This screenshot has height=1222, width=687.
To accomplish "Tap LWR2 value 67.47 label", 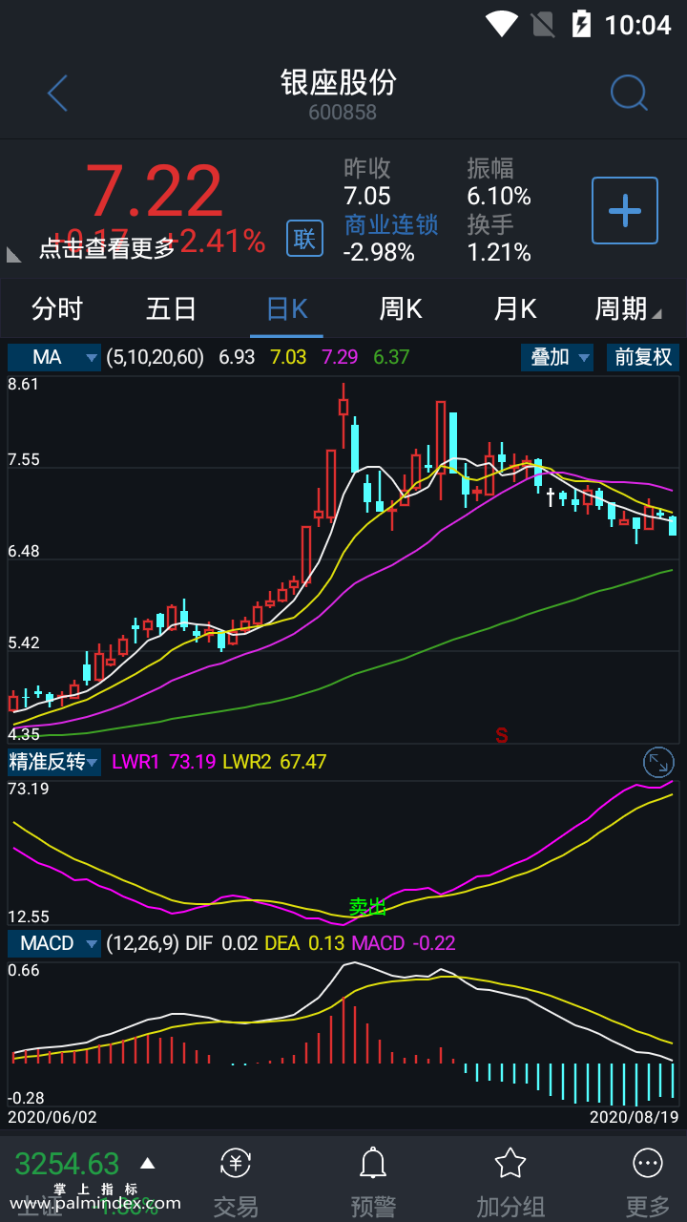I will point(275,762).
